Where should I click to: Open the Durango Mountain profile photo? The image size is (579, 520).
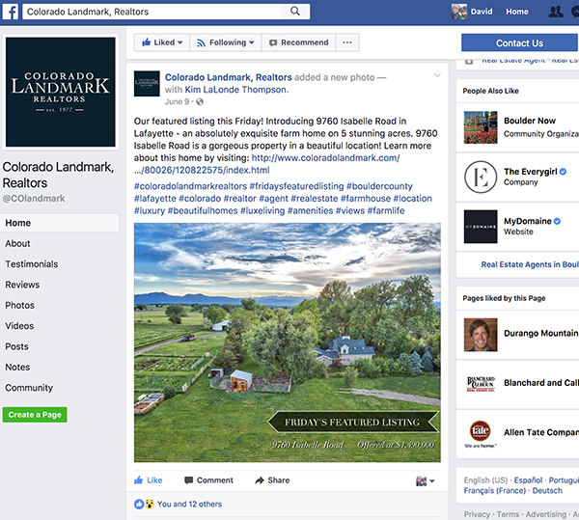click(481, 335)
